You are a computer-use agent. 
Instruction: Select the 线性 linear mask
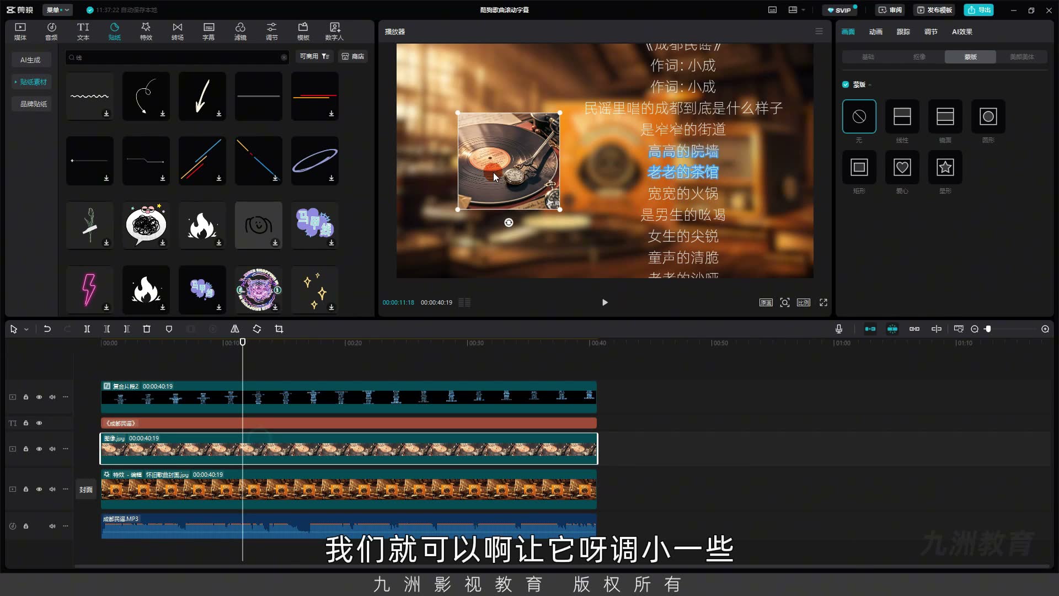[x=902, y=116]
